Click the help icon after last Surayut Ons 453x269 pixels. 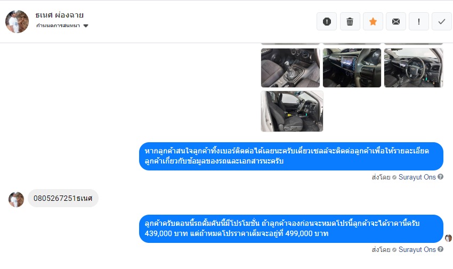(440, 249)
